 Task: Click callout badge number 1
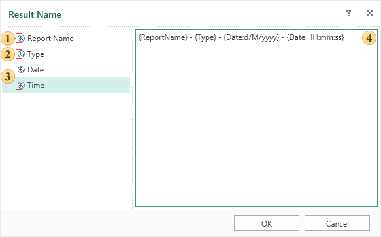(x=8, y=39)
